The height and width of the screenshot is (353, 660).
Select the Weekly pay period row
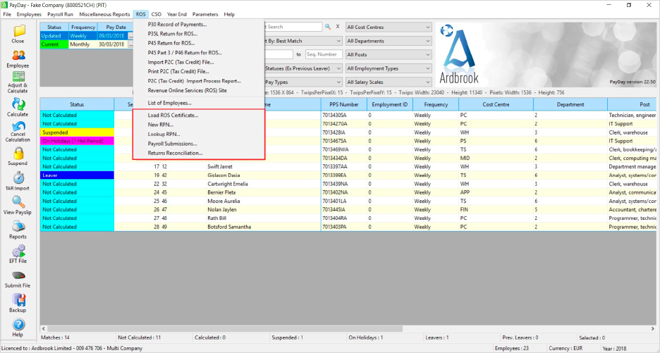click(x=87, y=36)
